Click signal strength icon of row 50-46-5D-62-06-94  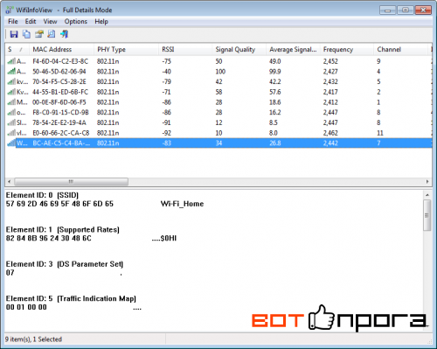coord(11,72)
